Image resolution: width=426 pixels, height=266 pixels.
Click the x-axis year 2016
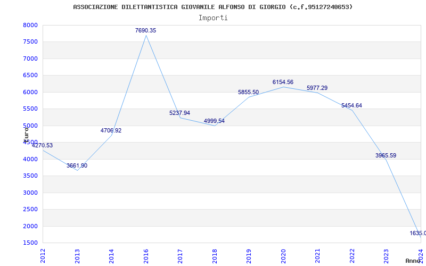[x=146, y=256]
